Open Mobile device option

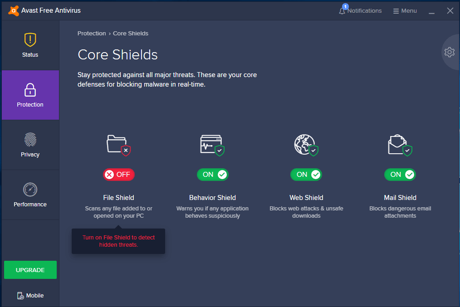(x=30, y=296)
